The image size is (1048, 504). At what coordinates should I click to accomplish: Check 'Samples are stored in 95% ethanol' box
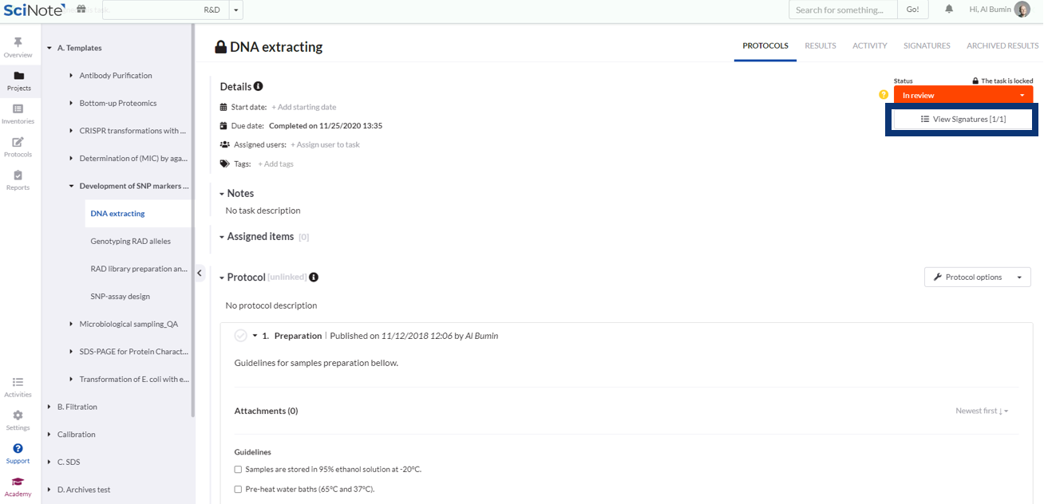[238, 470]
